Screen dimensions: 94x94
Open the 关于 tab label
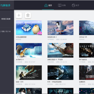point(77,5)
